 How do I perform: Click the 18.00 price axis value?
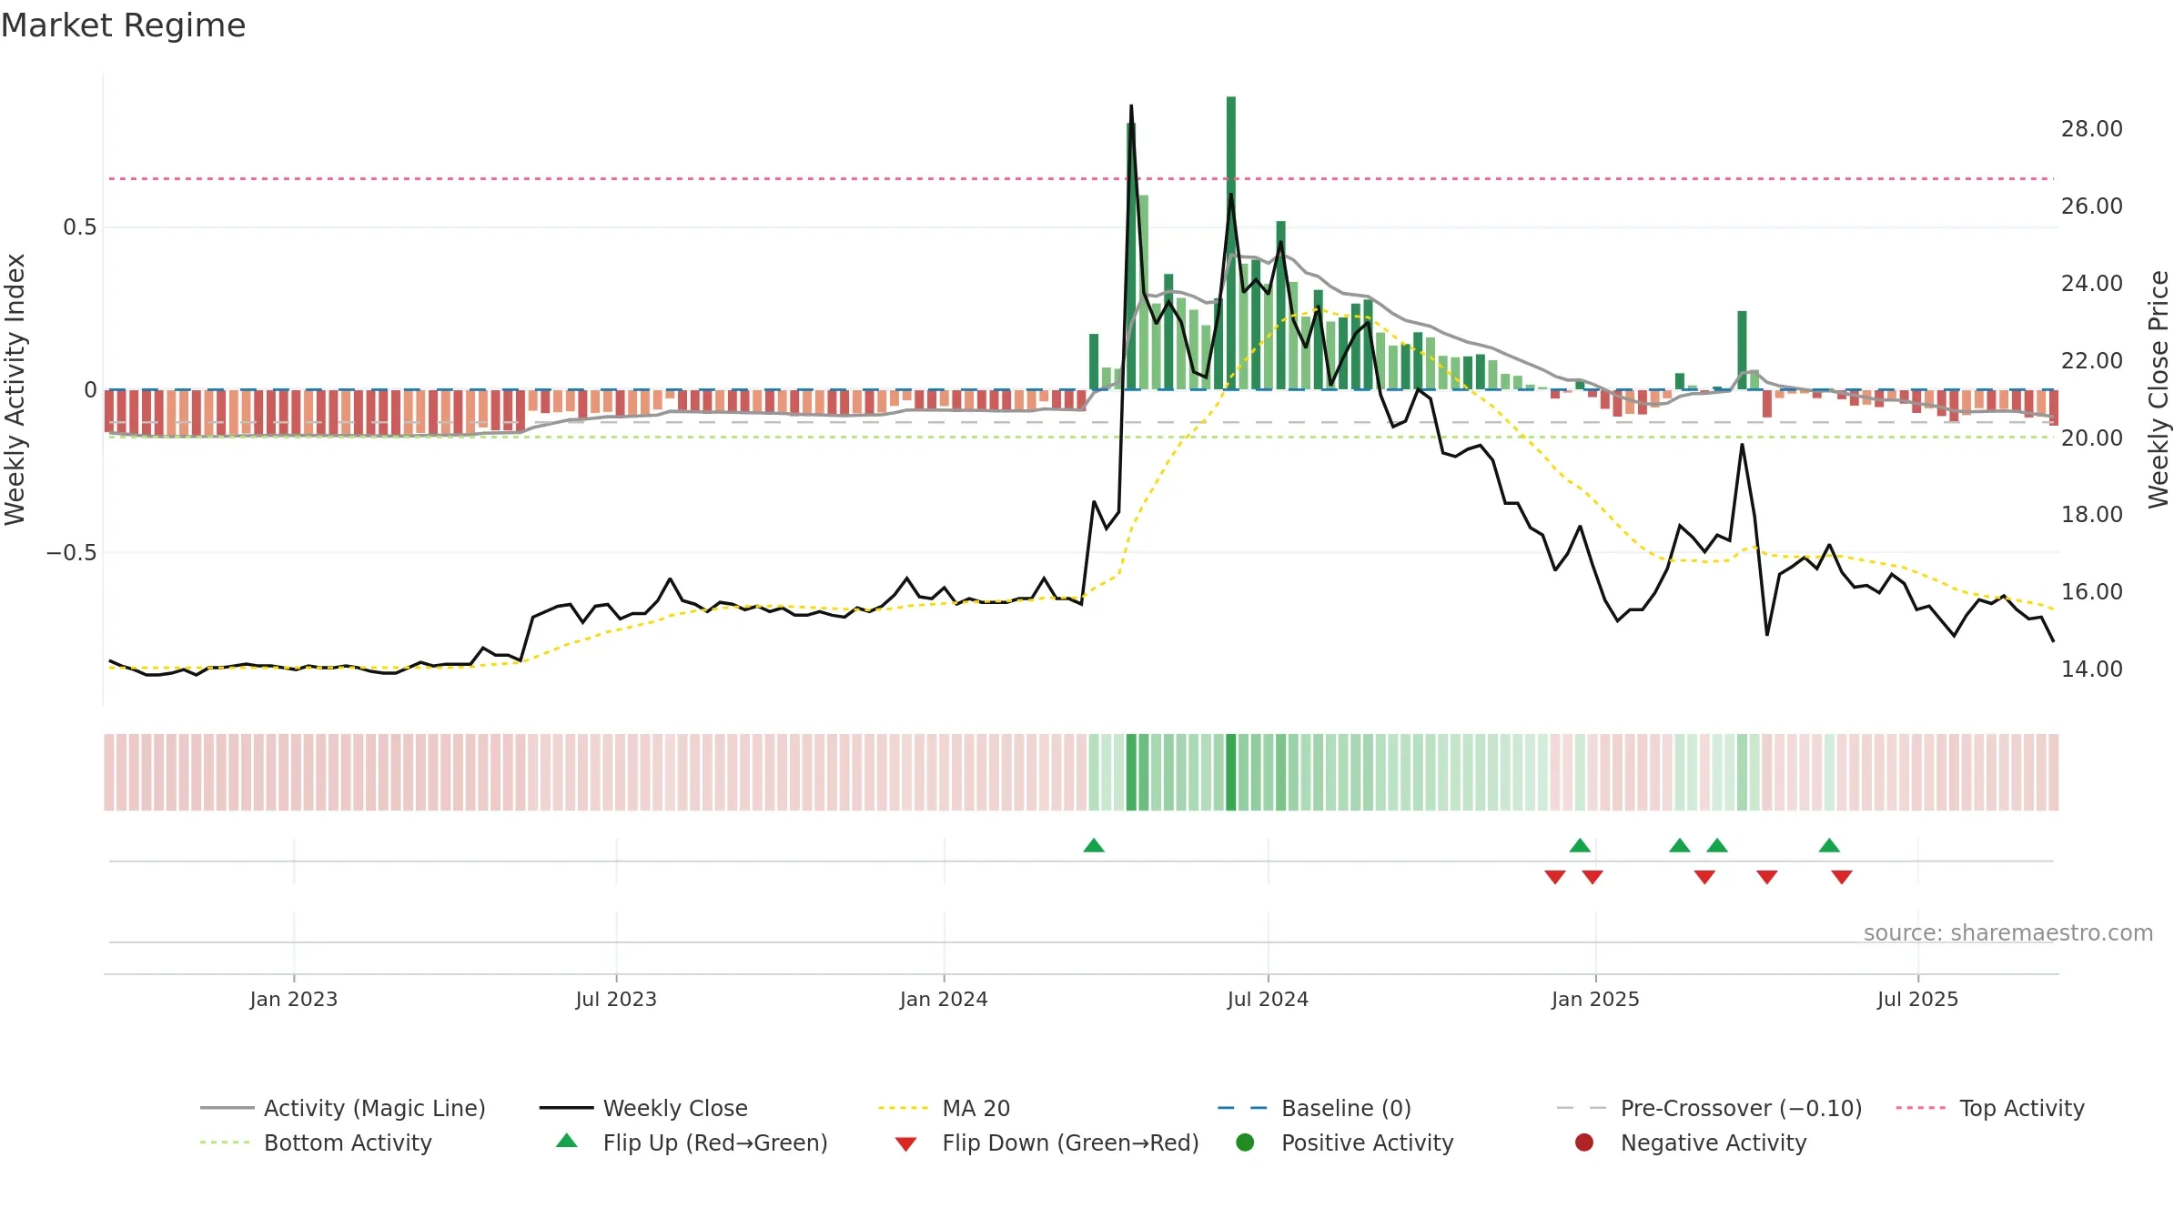(2092, 515)
